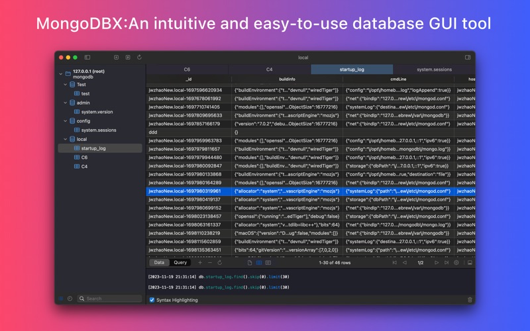Switch to form list view icon

point(268,263)
